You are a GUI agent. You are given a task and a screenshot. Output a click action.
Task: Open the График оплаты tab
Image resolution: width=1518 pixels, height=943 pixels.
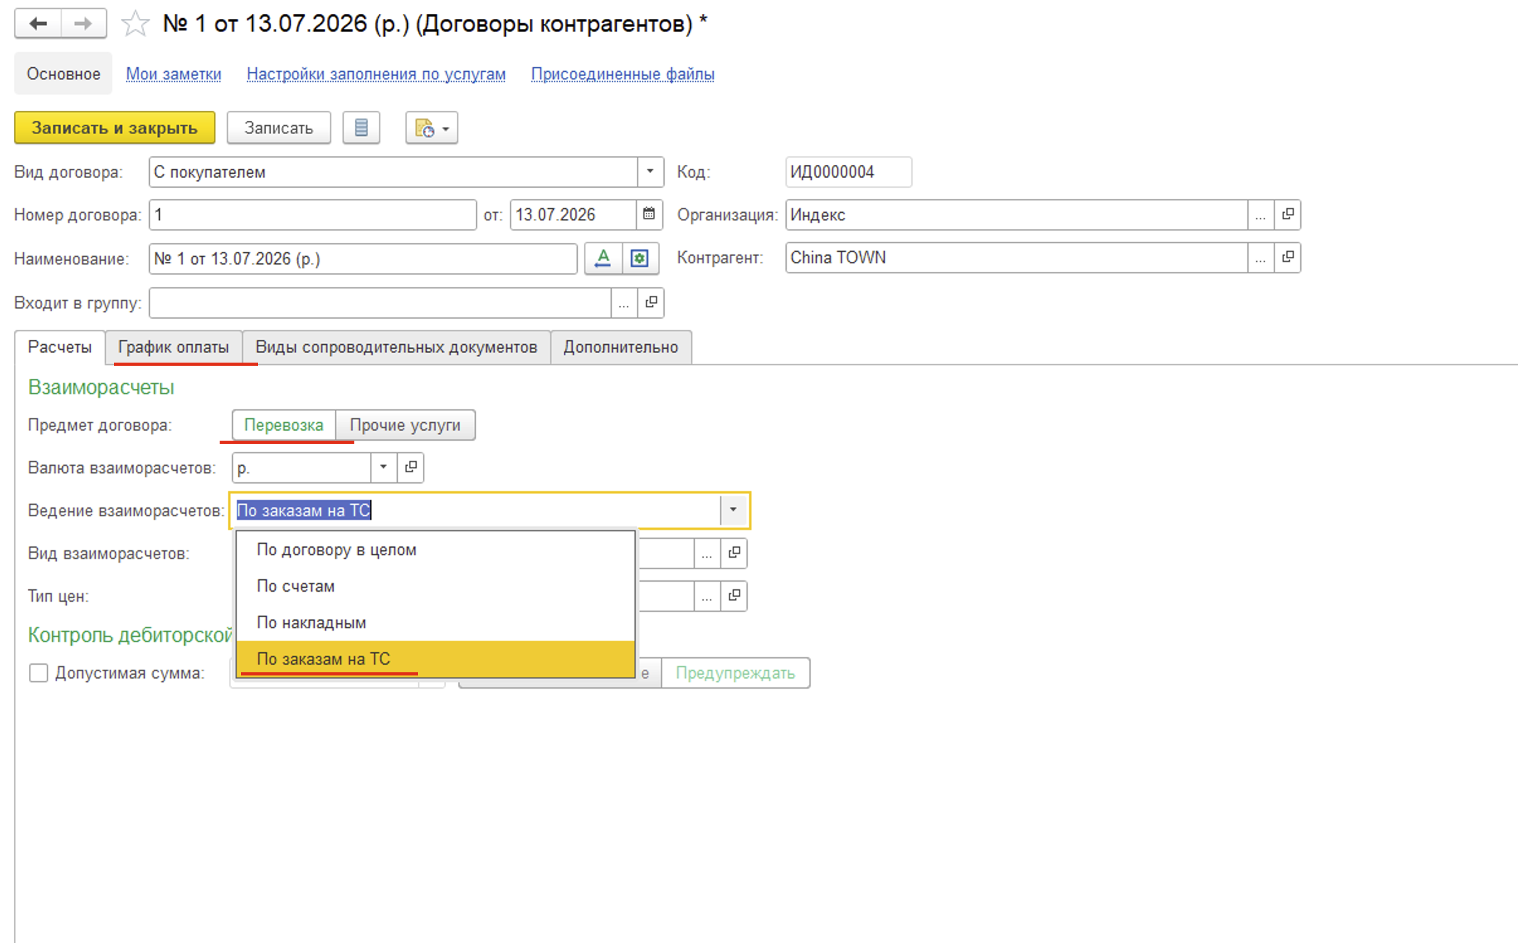[174, 347]
